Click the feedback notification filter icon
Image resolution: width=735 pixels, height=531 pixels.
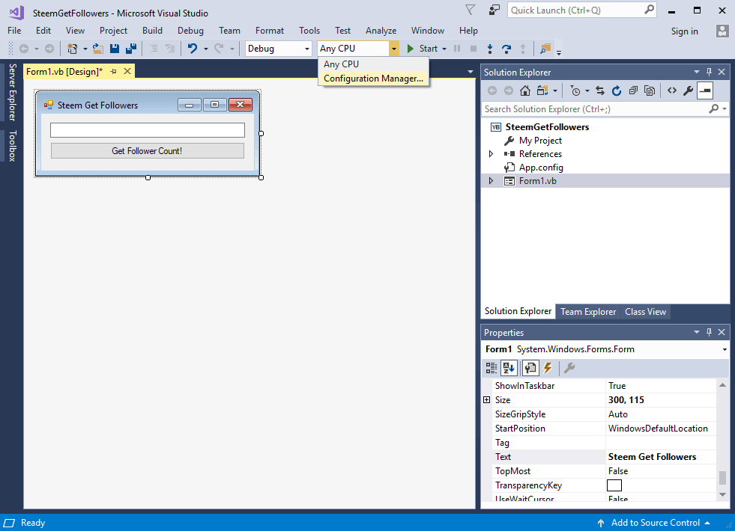tap(471, 10)
